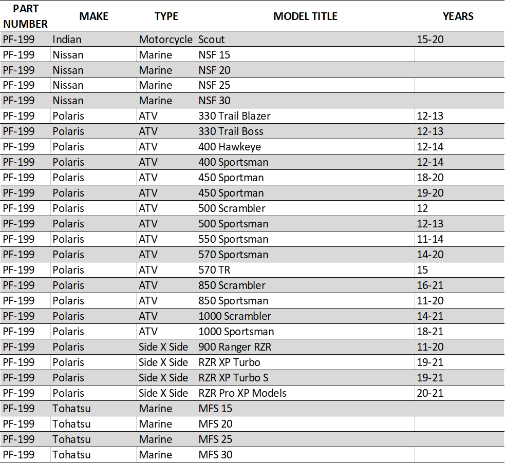Viewport: 505px width, 463px height.
Task: Click the Polaris make cell in 570 TR row
Action: click(93, 270)
